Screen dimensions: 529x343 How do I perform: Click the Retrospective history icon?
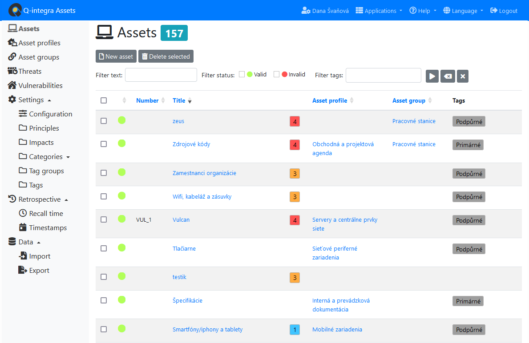(x=12, y=199)
